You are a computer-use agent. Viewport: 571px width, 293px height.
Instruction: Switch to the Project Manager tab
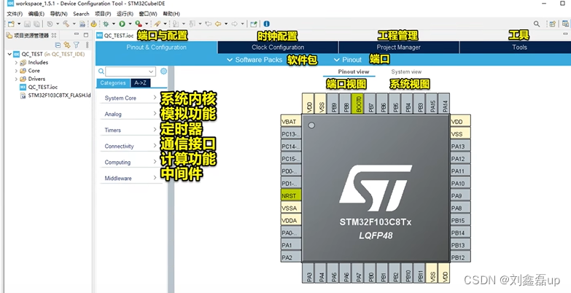[x=399, y=47]
